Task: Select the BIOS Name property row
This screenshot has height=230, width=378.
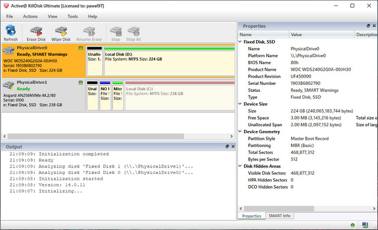Action: pos(308,63)
